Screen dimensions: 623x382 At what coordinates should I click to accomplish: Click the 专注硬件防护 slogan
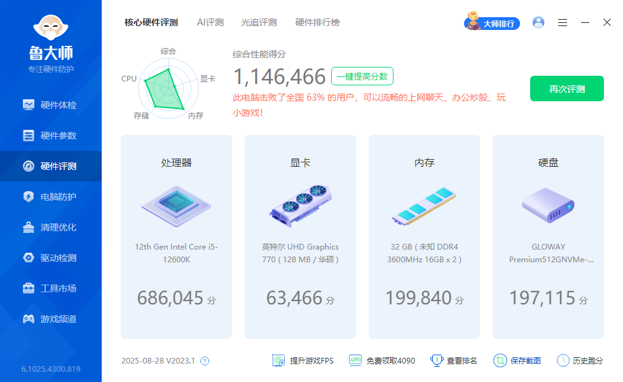pos(51,69)
